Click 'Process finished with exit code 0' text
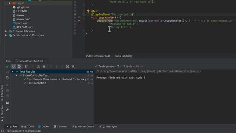236x133 pixels. [121, 78]
